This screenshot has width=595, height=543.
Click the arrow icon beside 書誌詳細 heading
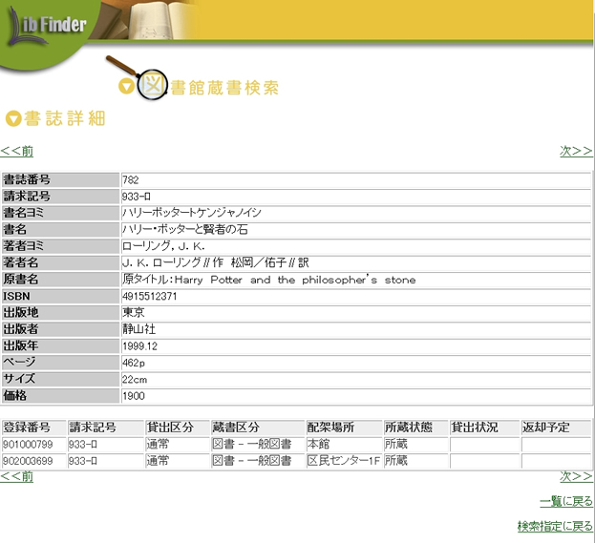tap(13, 119)
